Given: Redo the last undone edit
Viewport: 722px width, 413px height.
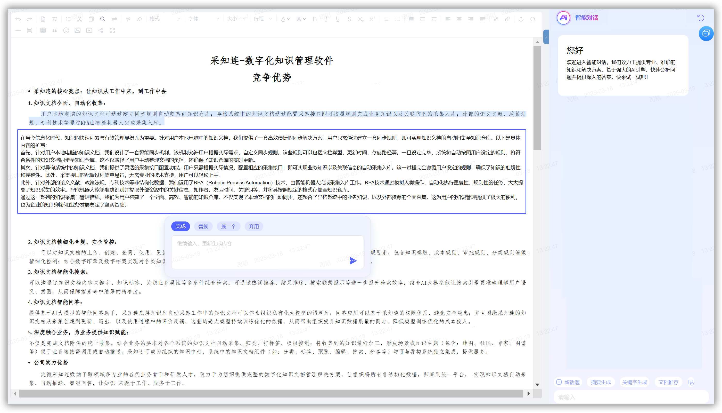Looking at the screenshot, I should click(29, 19).
